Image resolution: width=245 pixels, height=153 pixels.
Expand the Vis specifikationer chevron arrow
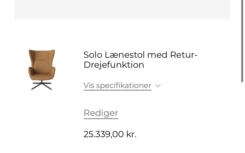pyautogui.click(x=158, y=86)
